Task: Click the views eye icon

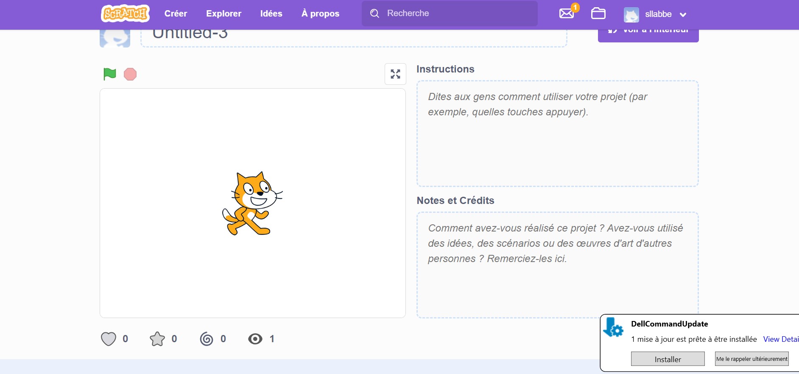Action: 255,339
